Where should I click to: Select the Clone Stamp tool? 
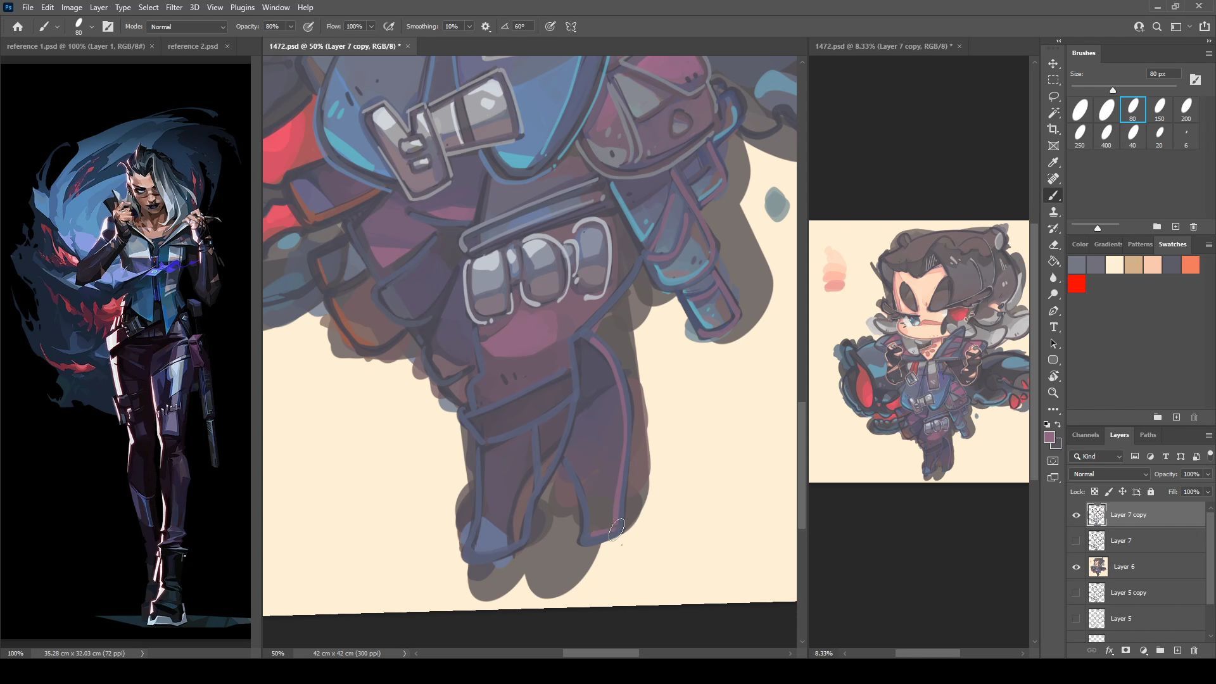1053,212
